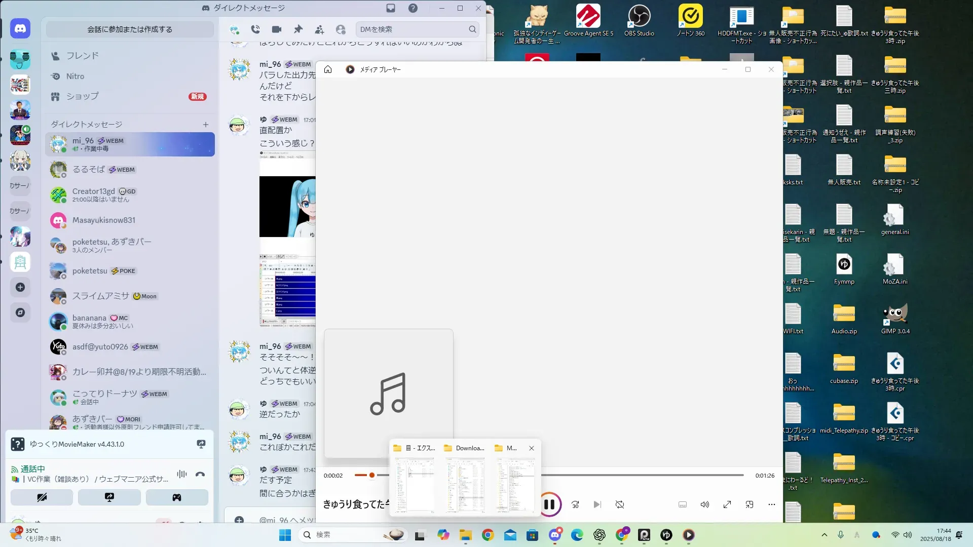Open Media Player more options menu

coord(771,504)
